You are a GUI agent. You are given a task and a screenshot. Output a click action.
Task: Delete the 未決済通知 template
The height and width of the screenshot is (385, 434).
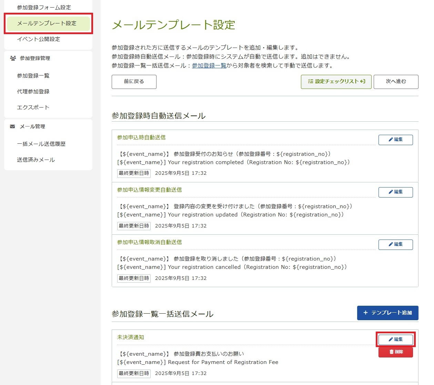click(395, 352)
